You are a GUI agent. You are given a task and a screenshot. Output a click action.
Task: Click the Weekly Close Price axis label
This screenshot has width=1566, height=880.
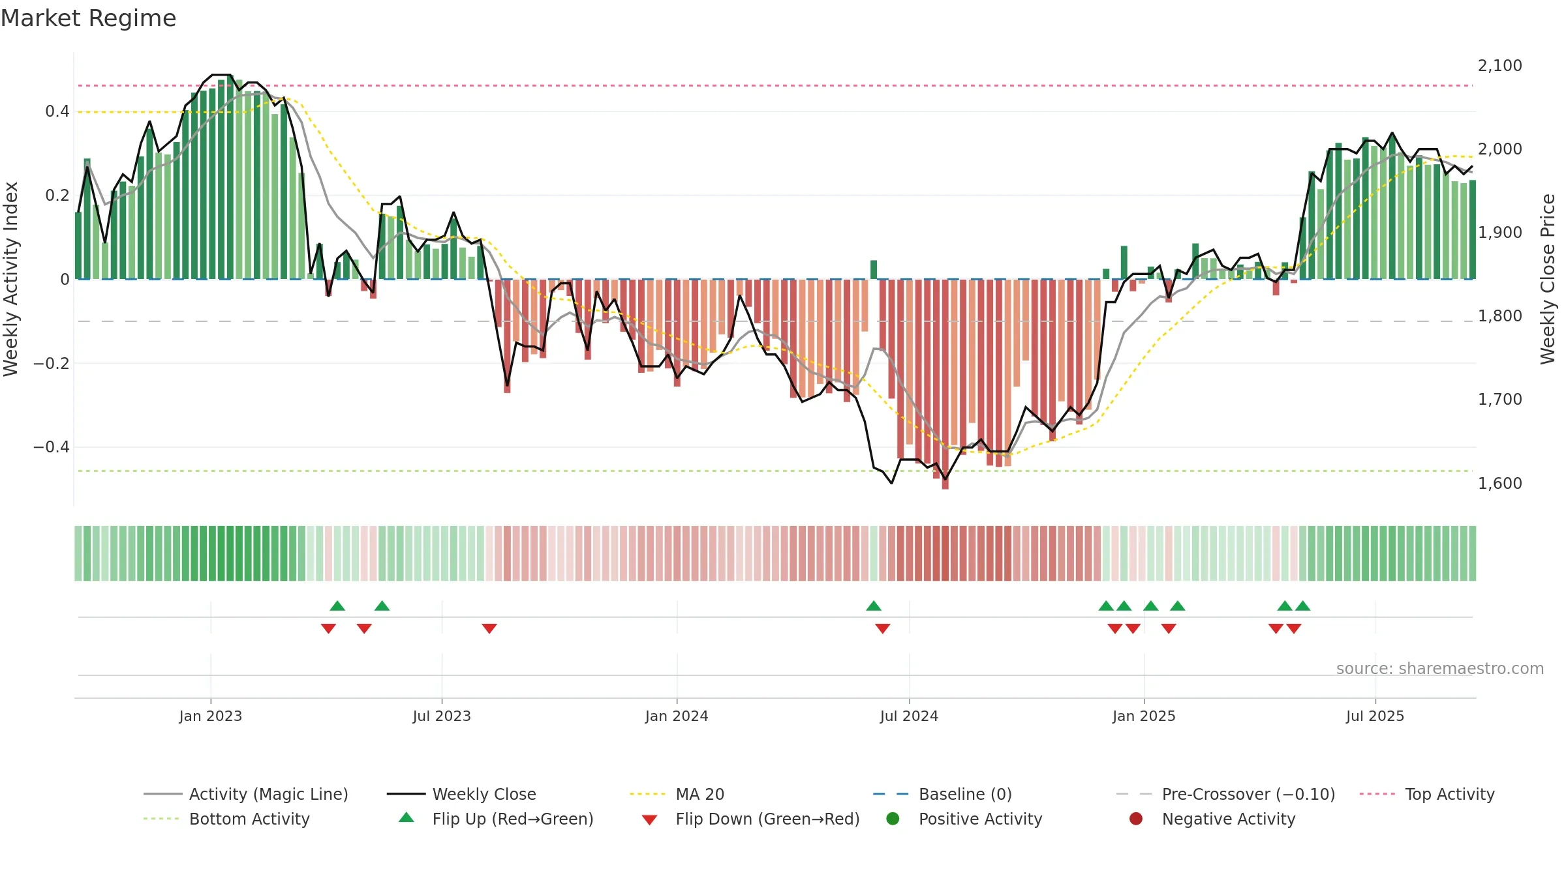pyautogui.click(x=1548, y=279)
